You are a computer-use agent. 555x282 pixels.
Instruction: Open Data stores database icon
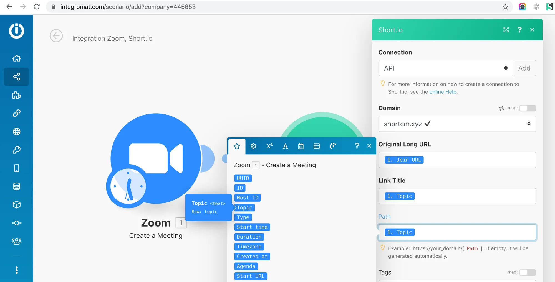pyautogui.click(x=17, y=186)
